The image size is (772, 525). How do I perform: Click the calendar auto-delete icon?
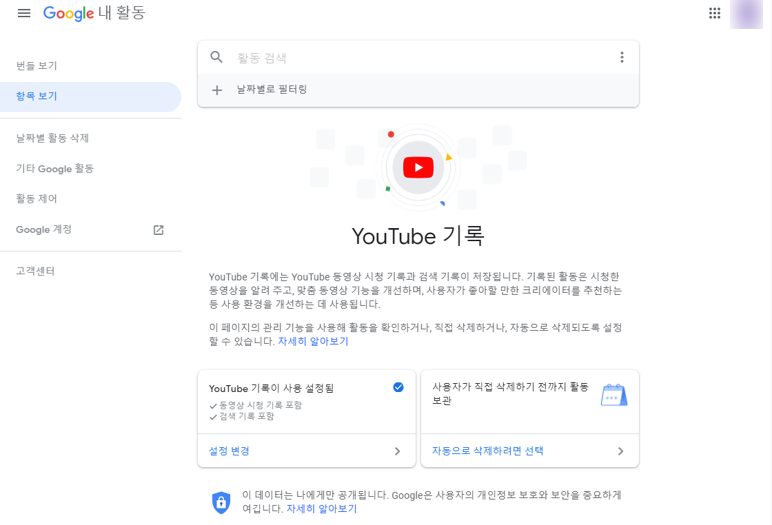tap(614, 395)
